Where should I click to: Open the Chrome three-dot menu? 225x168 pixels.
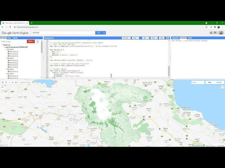[223, 27]
